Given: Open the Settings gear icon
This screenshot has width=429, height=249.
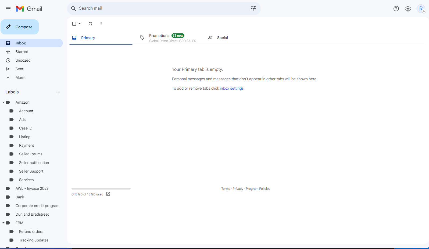Looking at the screenshot, I should (408, 9).
